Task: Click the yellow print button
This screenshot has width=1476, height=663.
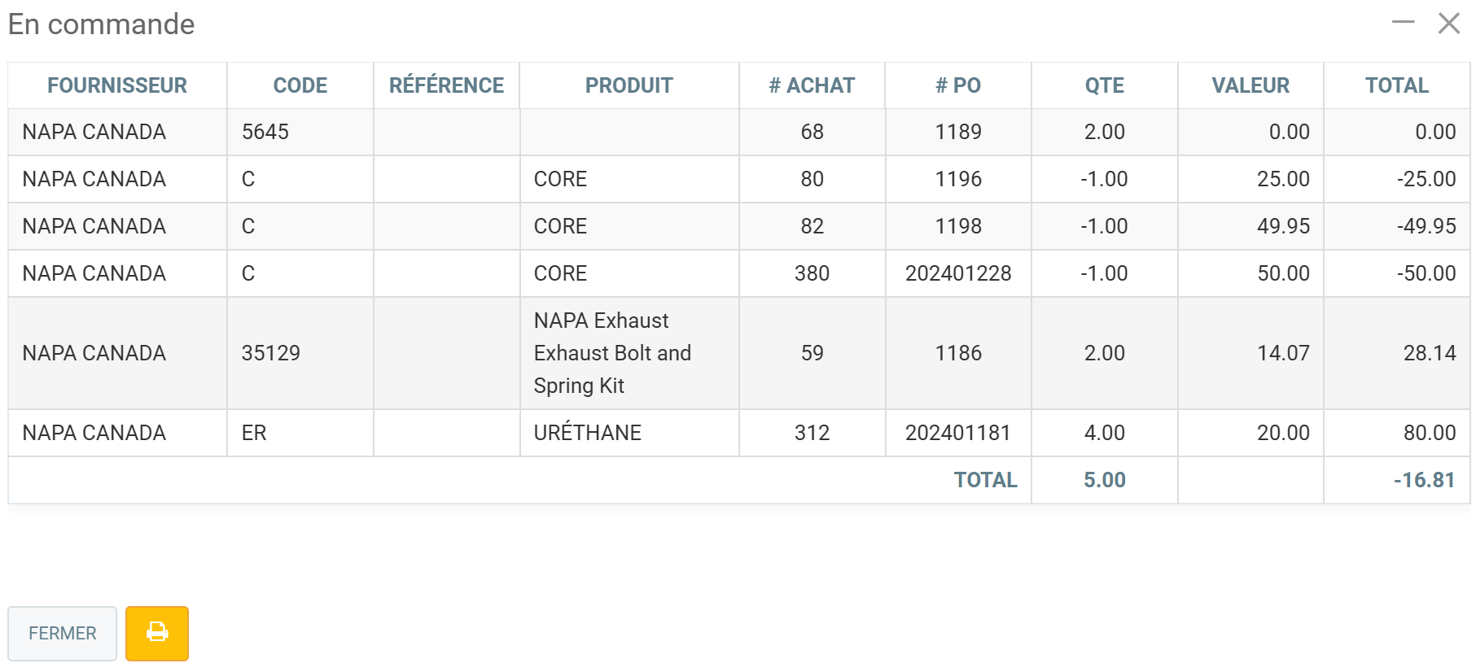Action: [x=156, y=633]
